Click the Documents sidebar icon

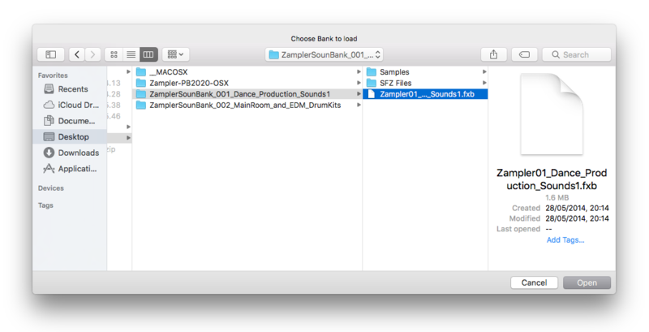49,121
